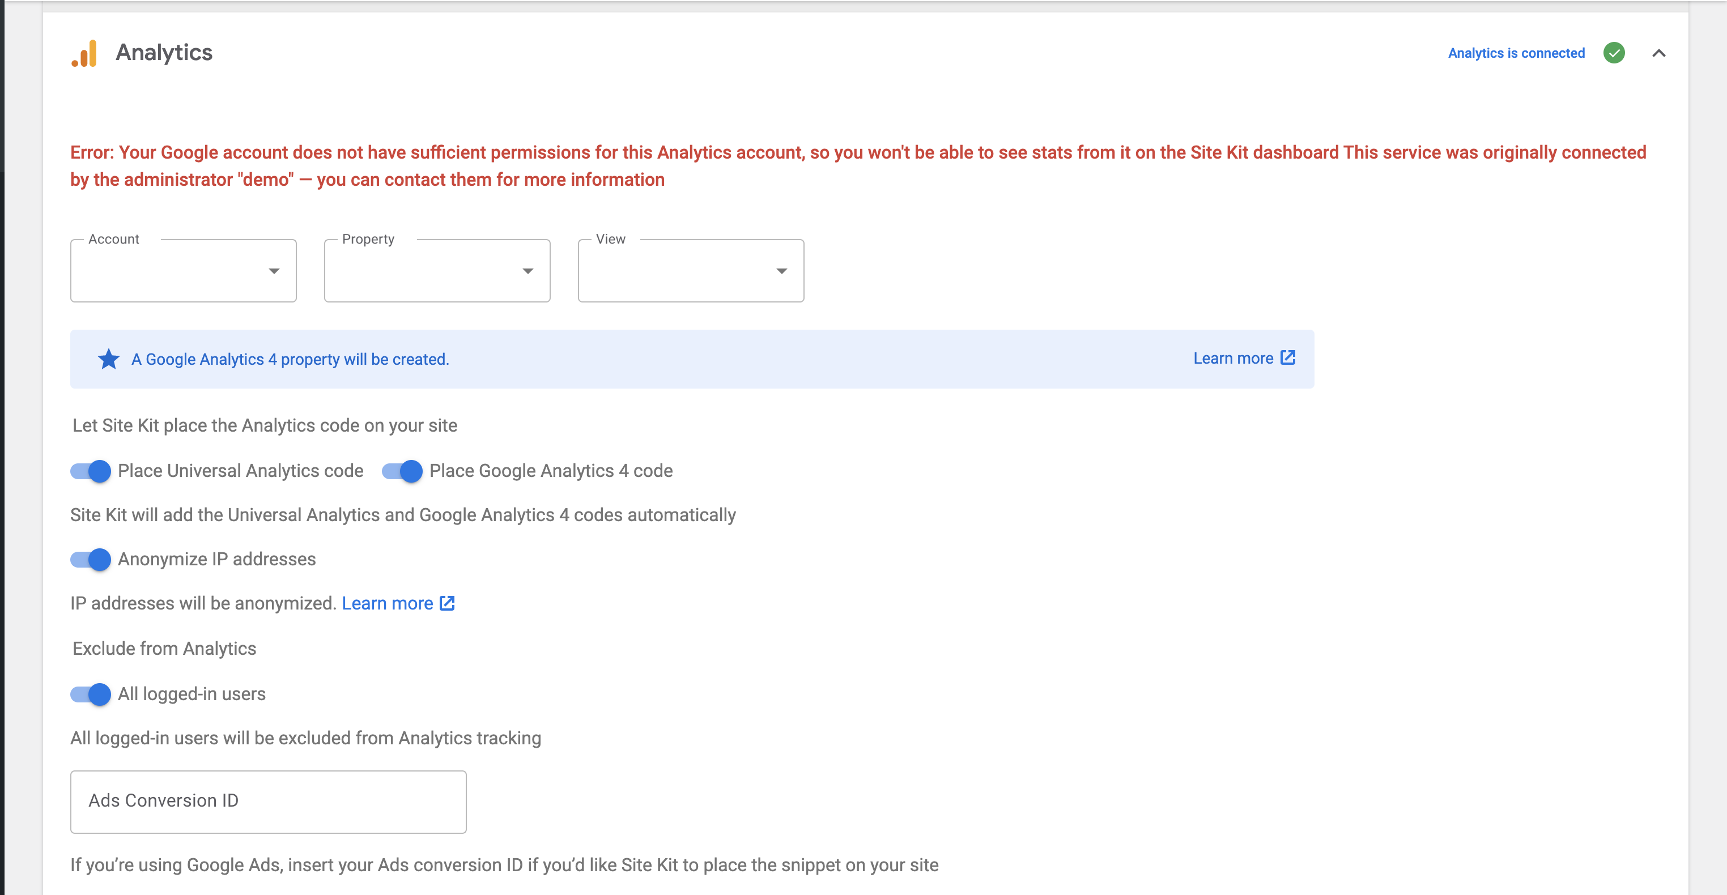The image size is (1727, 895).
Task: Click 'Exclude from Analytics' label
Action: [x=164, y=649]
